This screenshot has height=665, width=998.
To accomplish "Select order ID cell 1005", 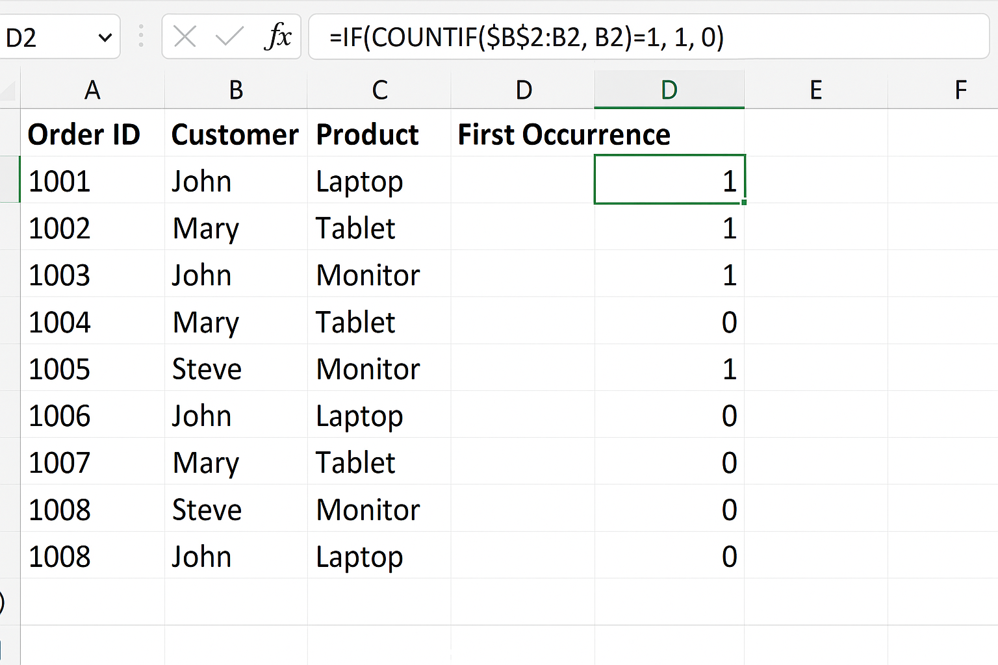I will coord(92,368).
